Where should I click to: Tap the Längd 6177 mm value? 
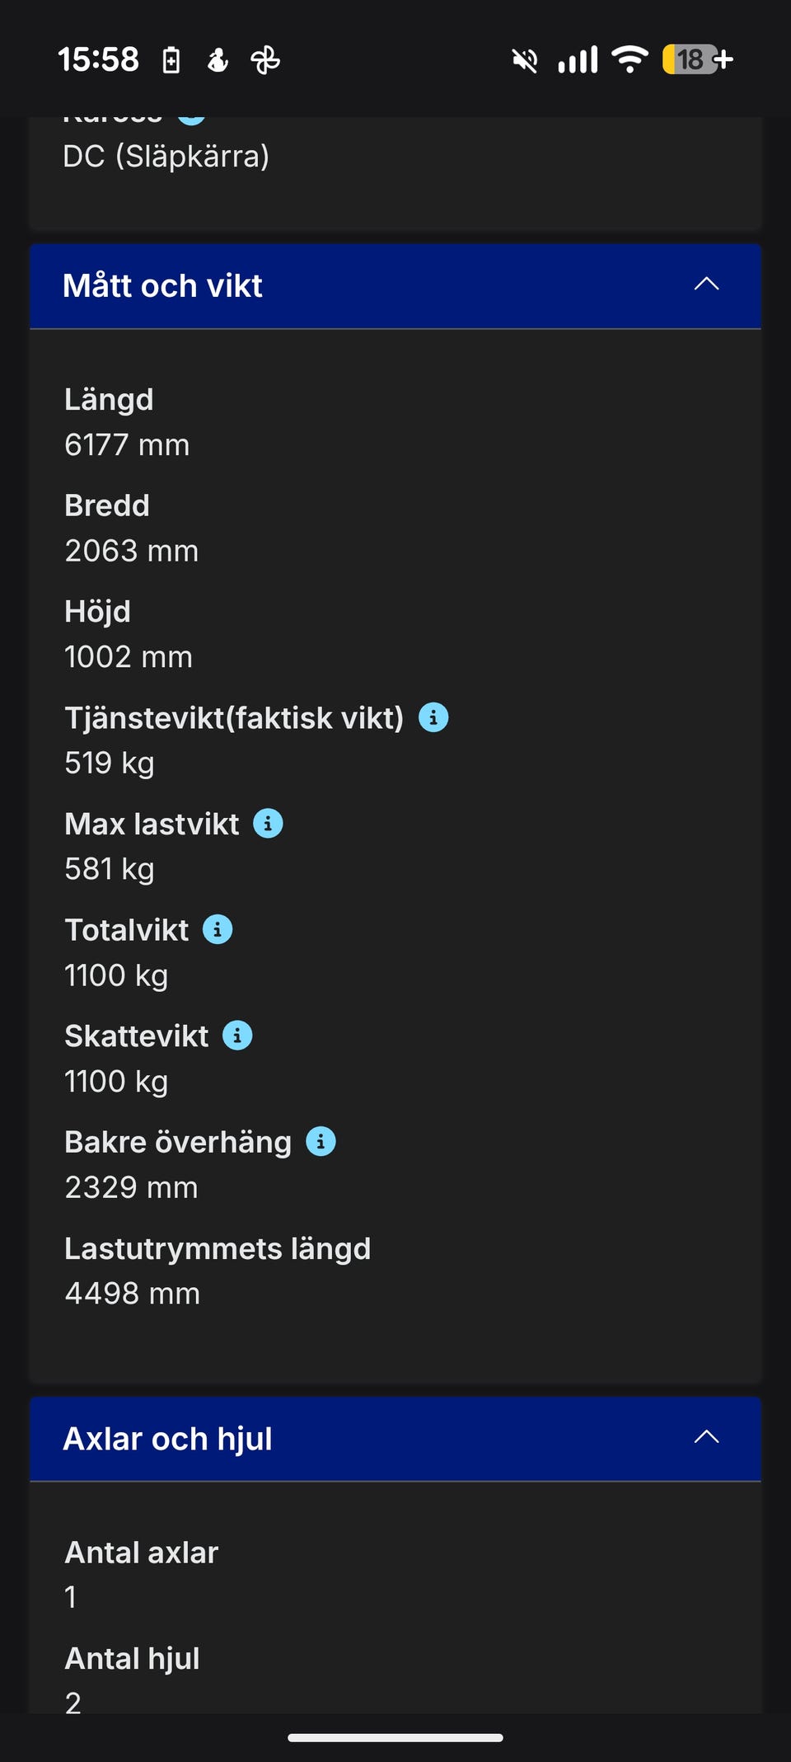(x=128, y=445)
